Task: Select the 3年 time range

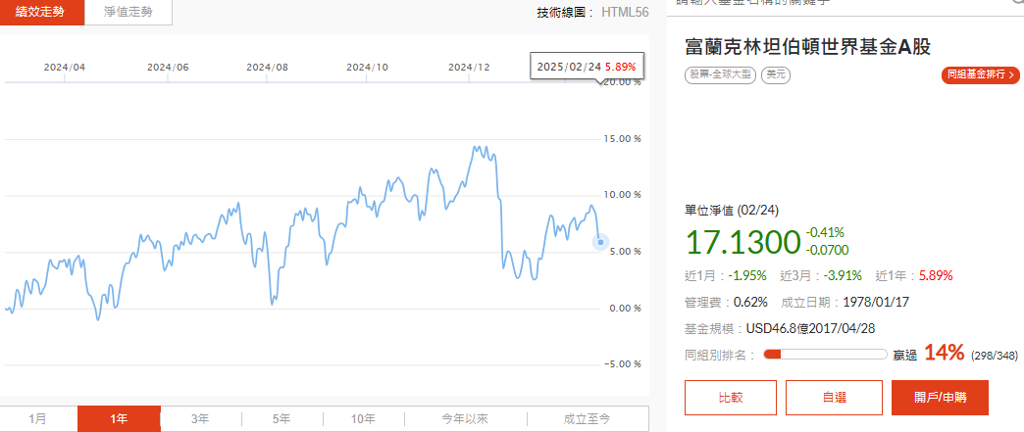Action: click(x=200, y=419)
